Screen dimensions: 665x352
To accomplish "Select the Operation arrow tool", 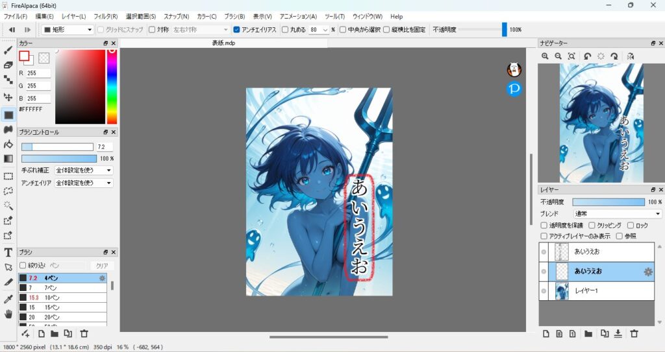I will pyautogui.click(x=8, y=267).
